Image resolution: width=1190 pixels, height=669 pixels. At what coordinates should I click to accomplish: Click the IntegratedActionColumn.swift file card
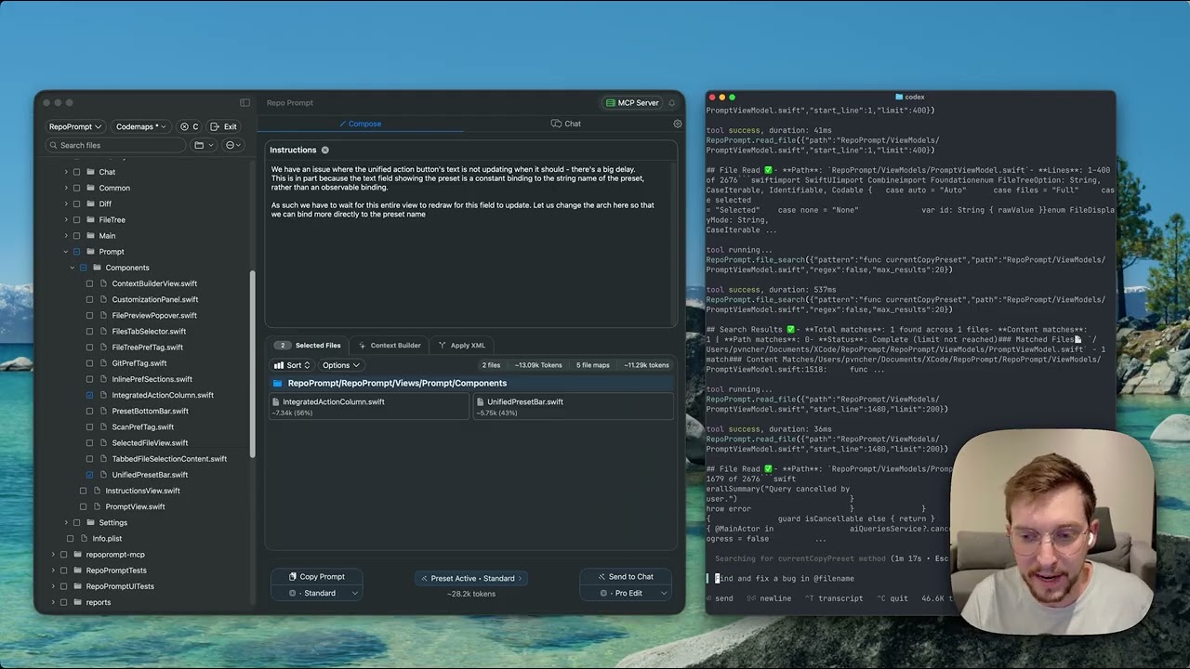[x=368, y=407]
